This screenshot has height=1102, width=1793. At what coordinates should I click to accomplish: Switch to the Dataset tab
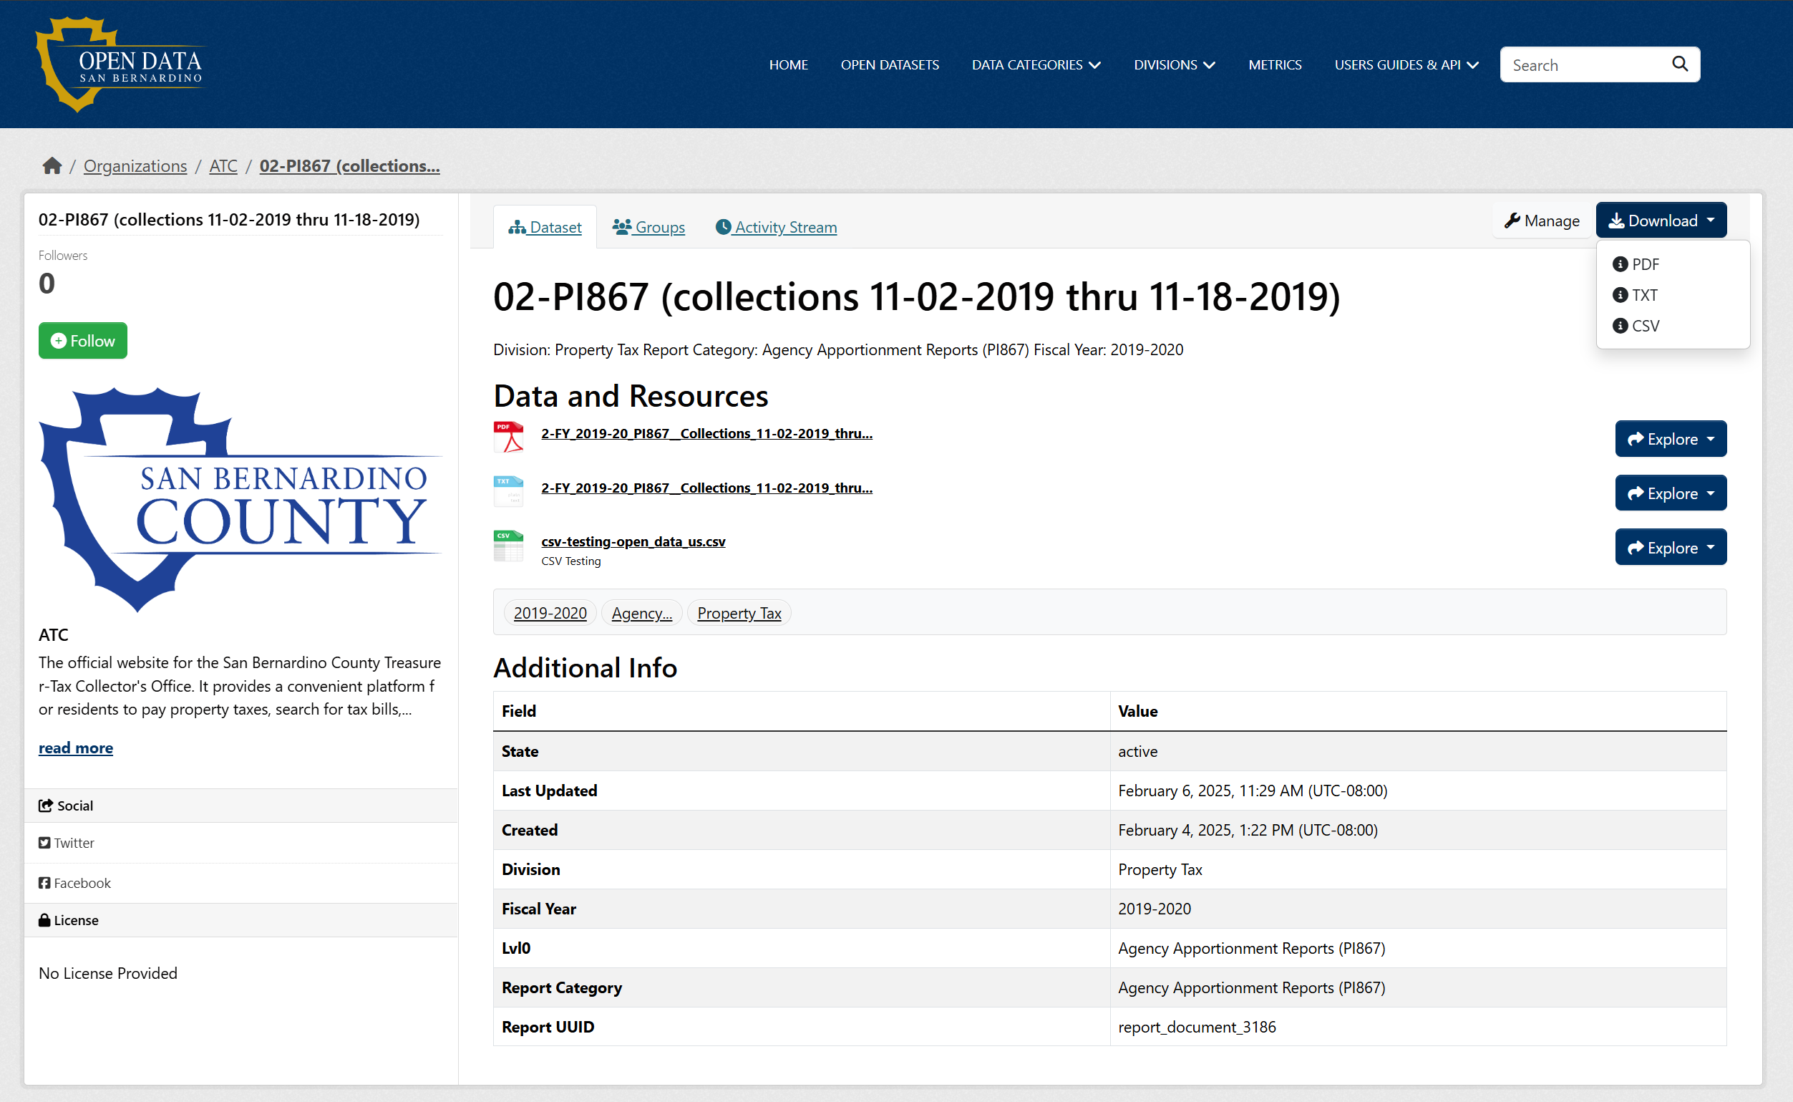[545, 228]
